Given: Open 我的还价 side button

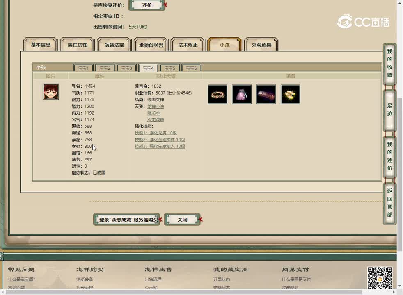Looking at the screenshot, I should tap(389, 156).
